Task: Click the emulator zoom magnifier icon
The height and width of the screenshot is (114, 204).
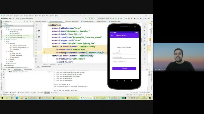Action: (x=144, y=48)
